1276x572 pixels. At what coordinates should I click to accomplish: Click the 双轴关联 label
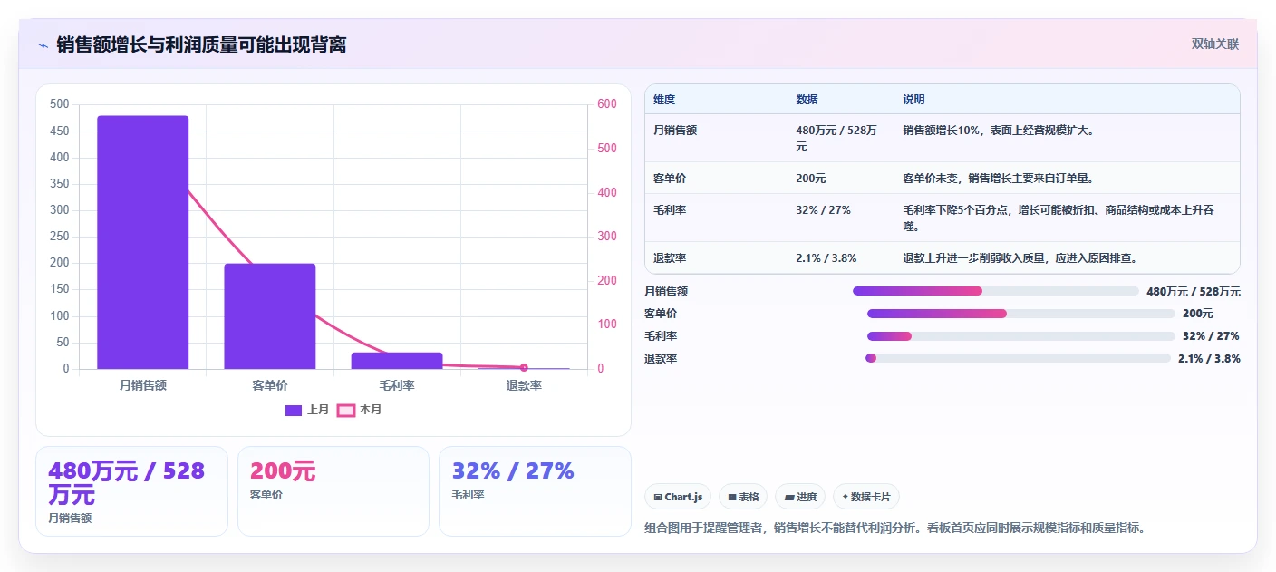click(x=1214, y=44)
